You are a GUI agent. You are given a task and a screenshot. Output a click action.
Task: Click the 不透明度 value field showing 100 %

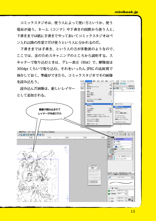coord(121,194)
